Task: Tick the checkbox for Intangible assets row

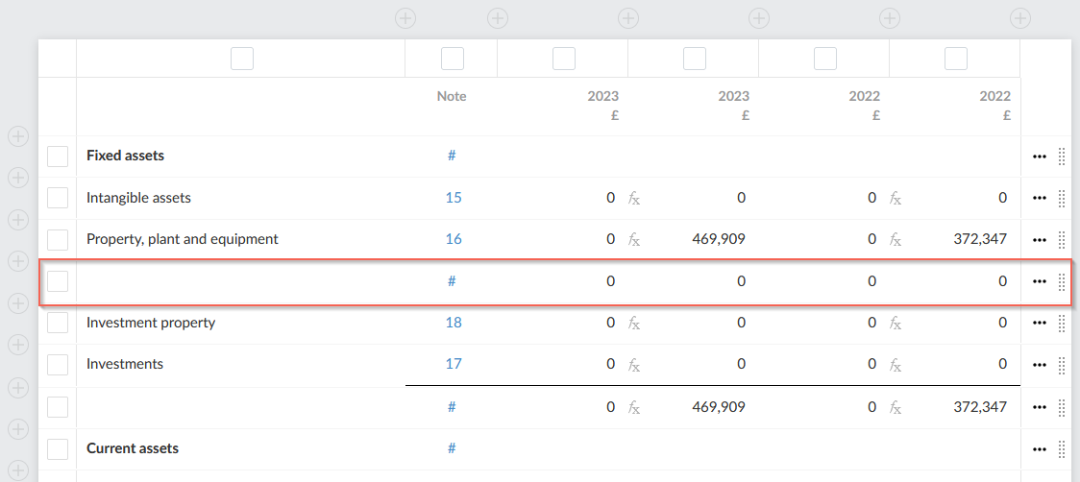Action: coord(57,199)
